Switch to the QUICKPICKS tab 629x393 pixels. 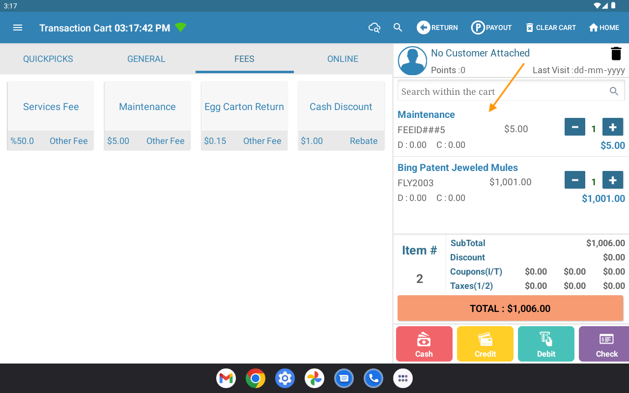(x=48, y=59)
